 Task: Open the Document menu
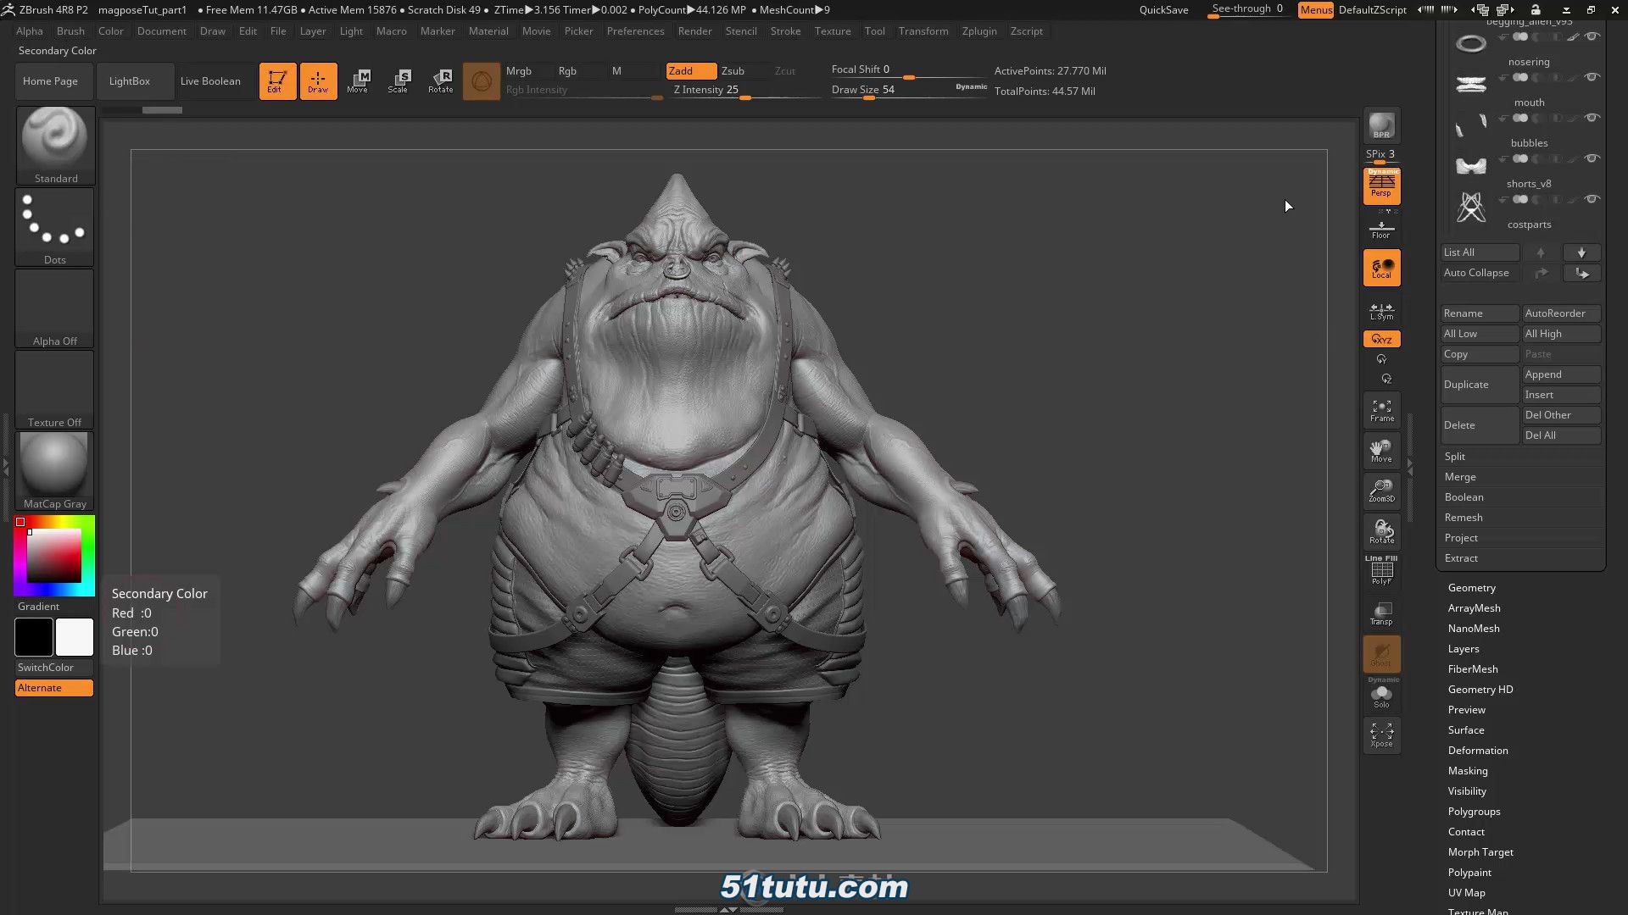pos(161,31)
